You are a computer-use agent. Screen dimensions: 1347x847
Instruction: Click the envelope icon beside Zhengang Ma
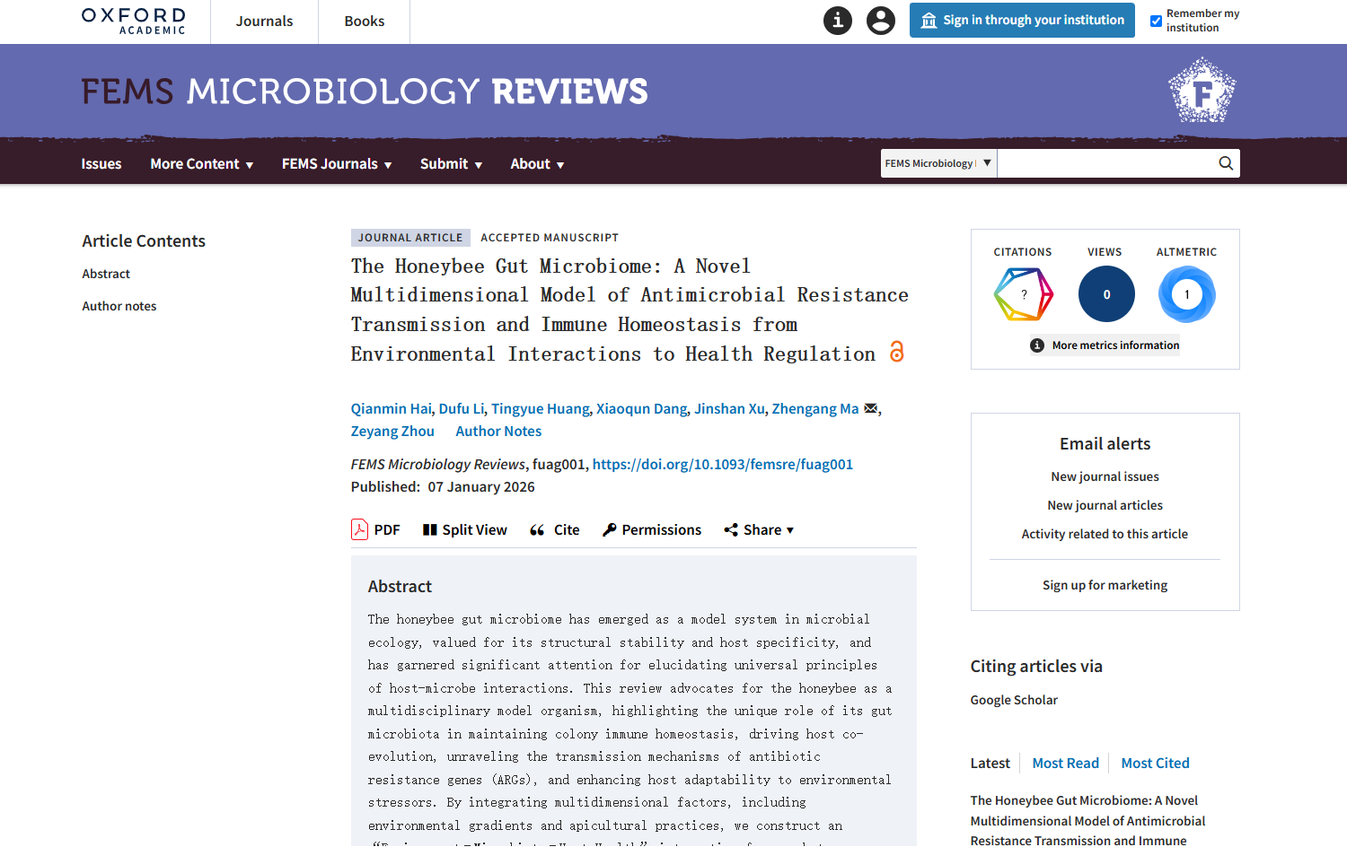click(x=870, y=408)
